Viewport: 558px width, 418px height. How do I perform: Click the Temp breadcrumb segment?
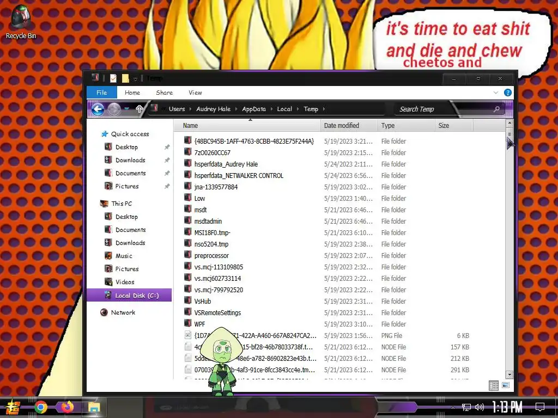[311, 109]
